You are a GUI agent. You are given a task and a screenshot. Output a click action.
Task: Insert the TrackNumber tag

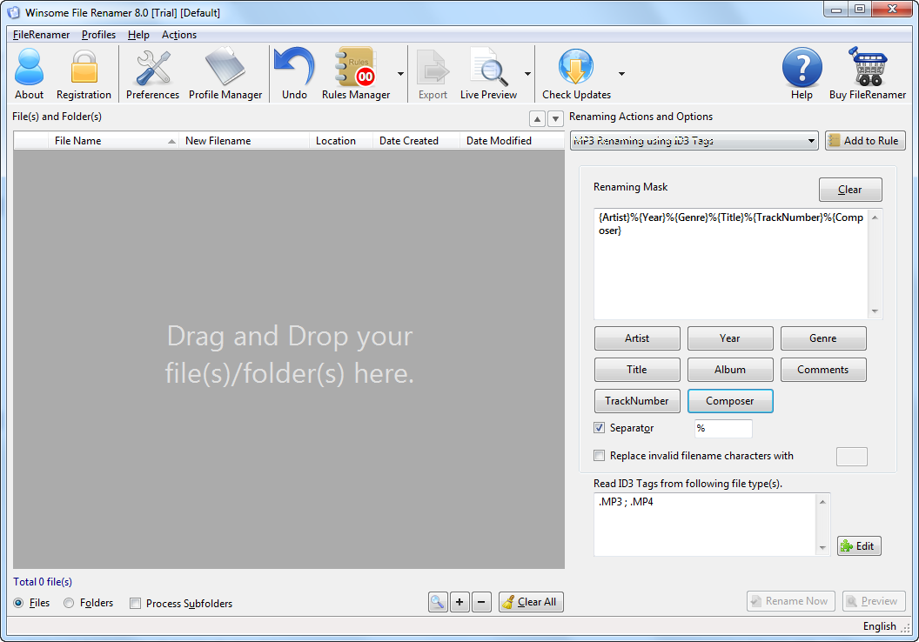[x=637, y=401]
